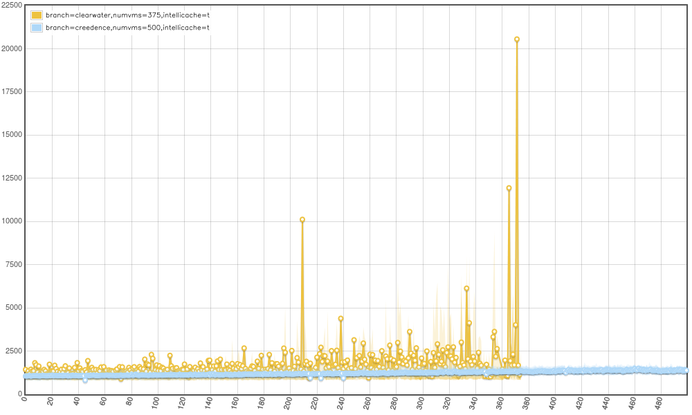Click the y-axis label 22500
The height and width of the screenshot is (415, 692).
pos(10,6)
